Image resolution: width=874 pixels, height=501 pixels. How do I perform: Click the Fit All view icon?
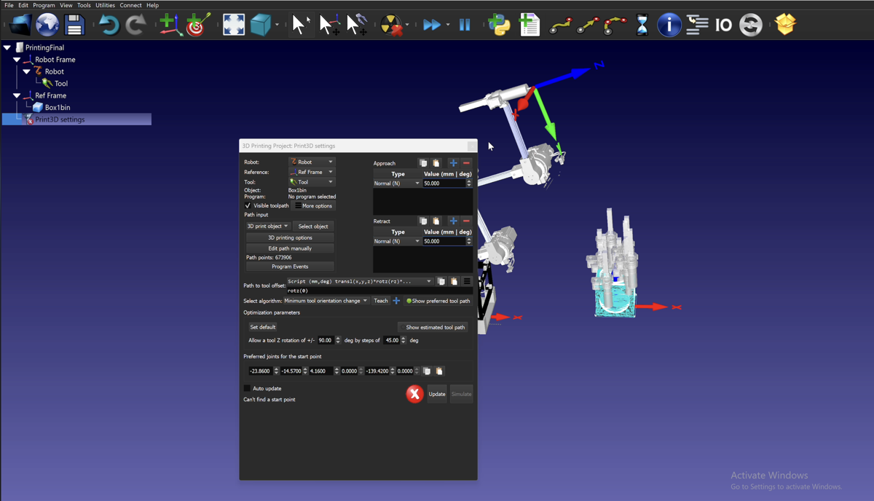pos(233,25)
